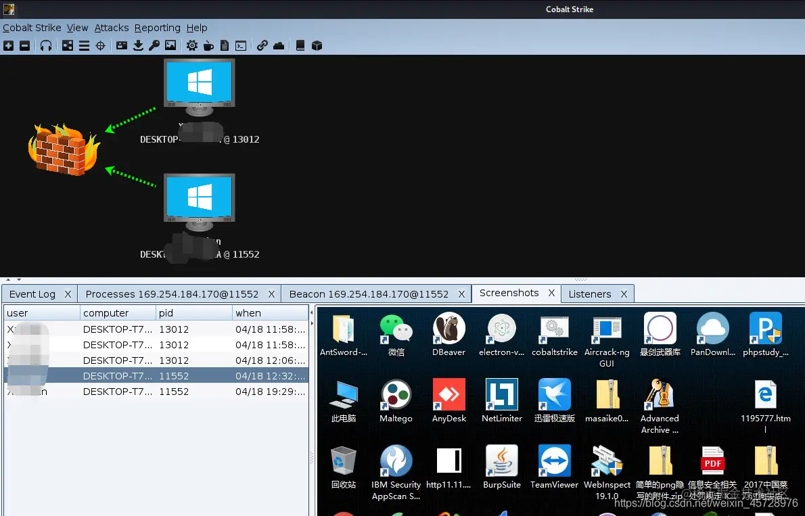Screen dimensions: 805x516
Task: Open listeners via the headphones icon
Action: [x=46, y=46]
